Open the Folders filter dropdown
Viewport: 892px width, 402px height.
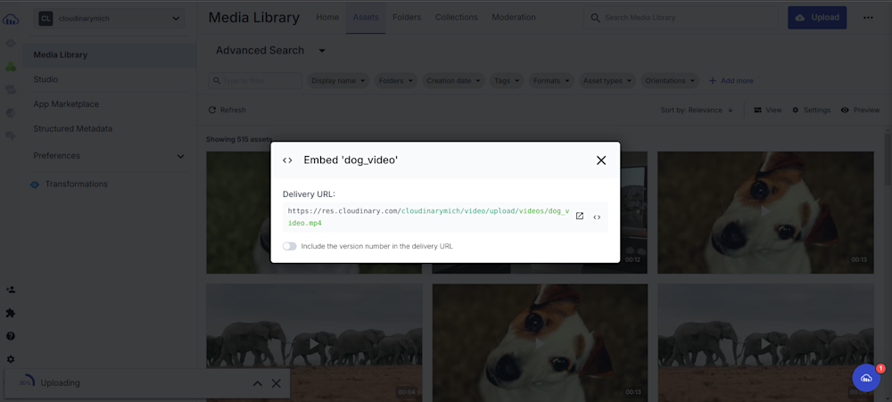pyautogui.click(x=395, y=81)
